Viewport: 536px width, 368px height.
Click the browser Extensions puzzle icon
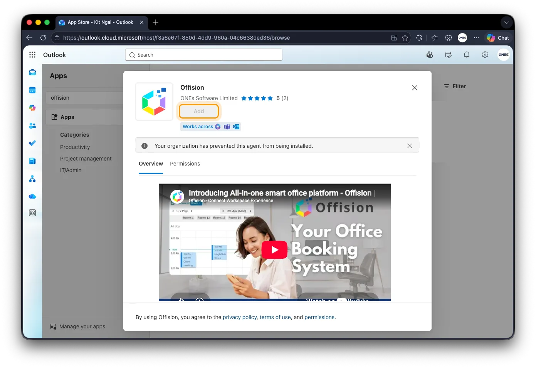[419, 38]
